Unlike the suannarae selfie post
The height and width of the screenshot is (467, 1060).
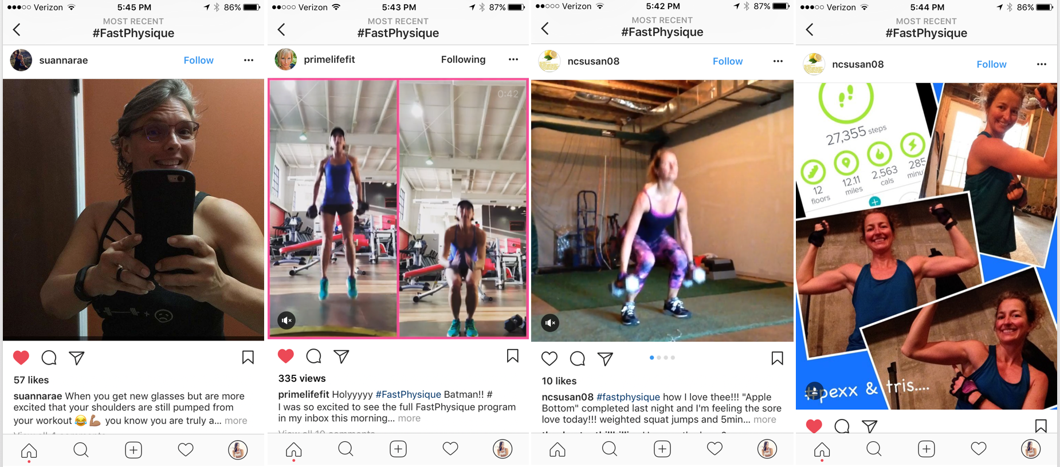tap(21, 358)
